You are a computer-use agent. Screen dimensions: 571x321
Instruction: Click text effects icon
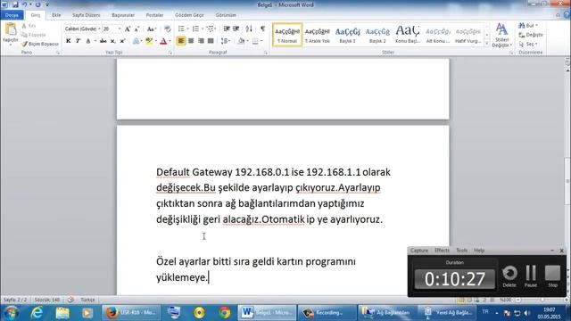(x=137, y=41)
